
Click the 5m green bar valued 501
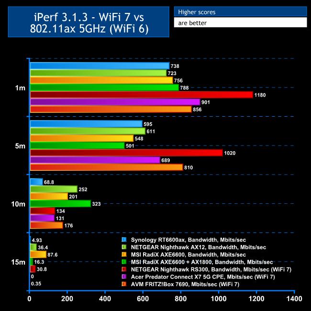pos(78,145)
